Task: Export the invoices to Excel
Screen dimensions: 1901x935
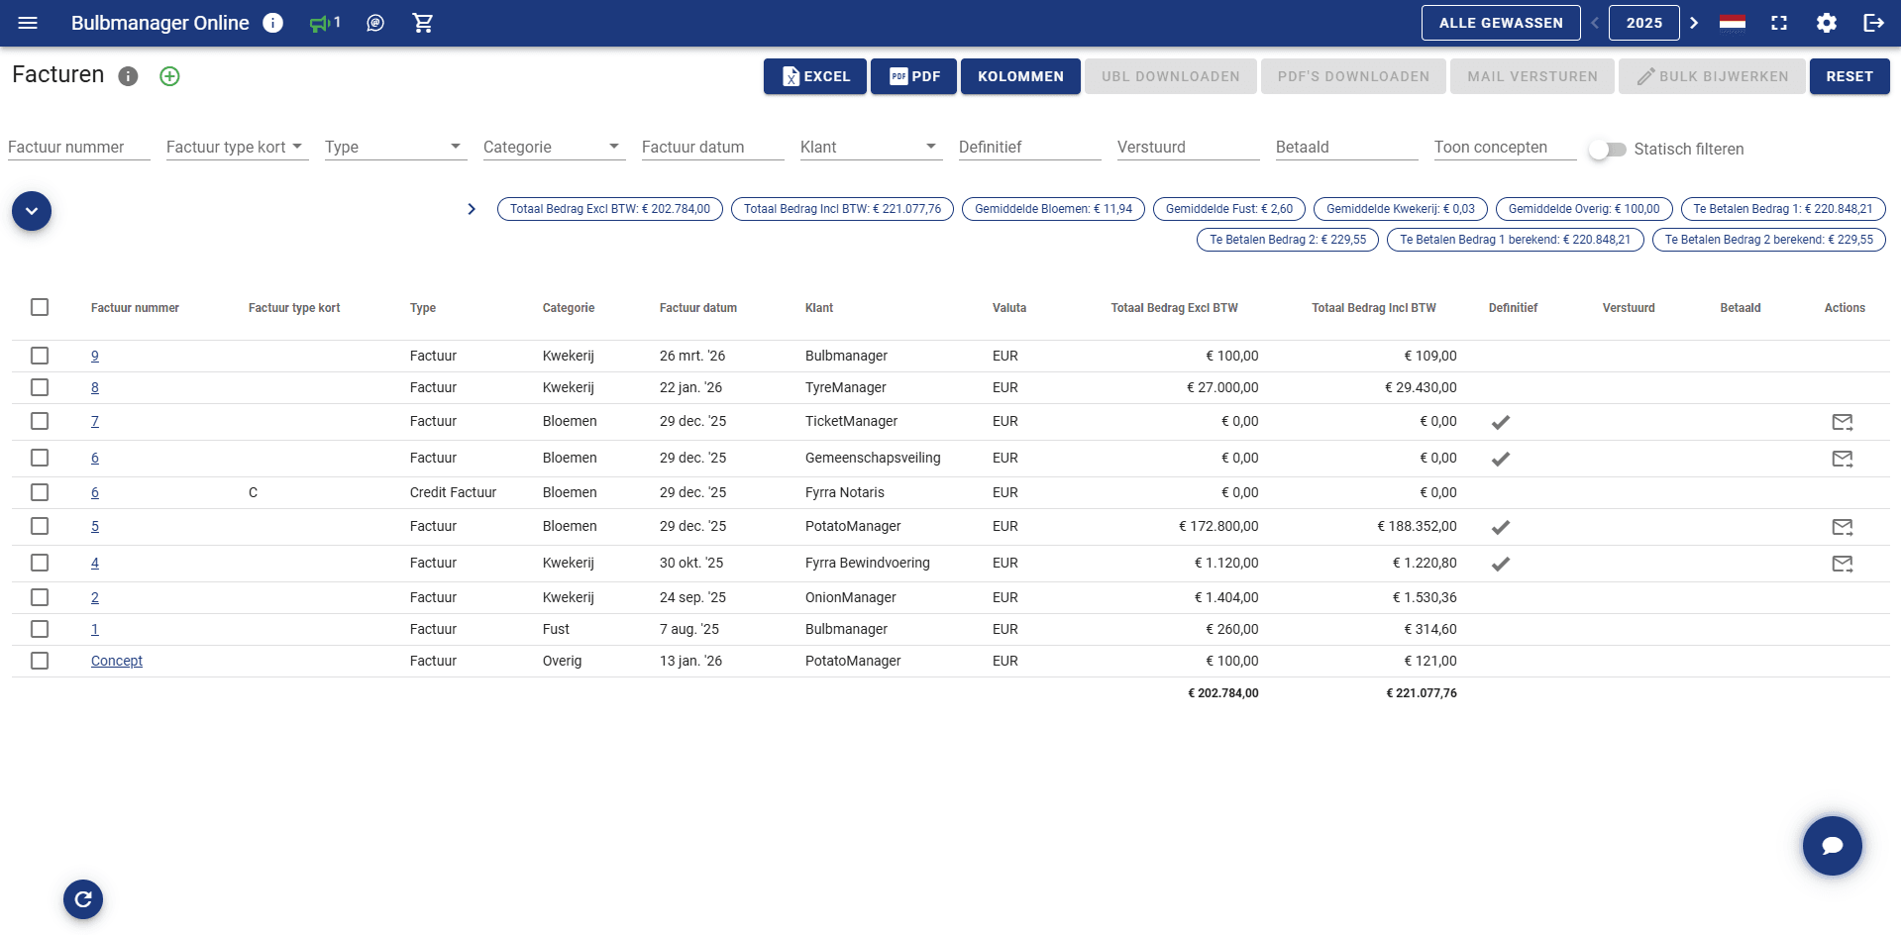Action: click(814, 76)
